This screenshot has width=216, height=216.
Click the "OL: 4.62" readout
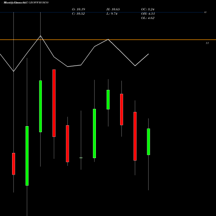coord(148,18)
